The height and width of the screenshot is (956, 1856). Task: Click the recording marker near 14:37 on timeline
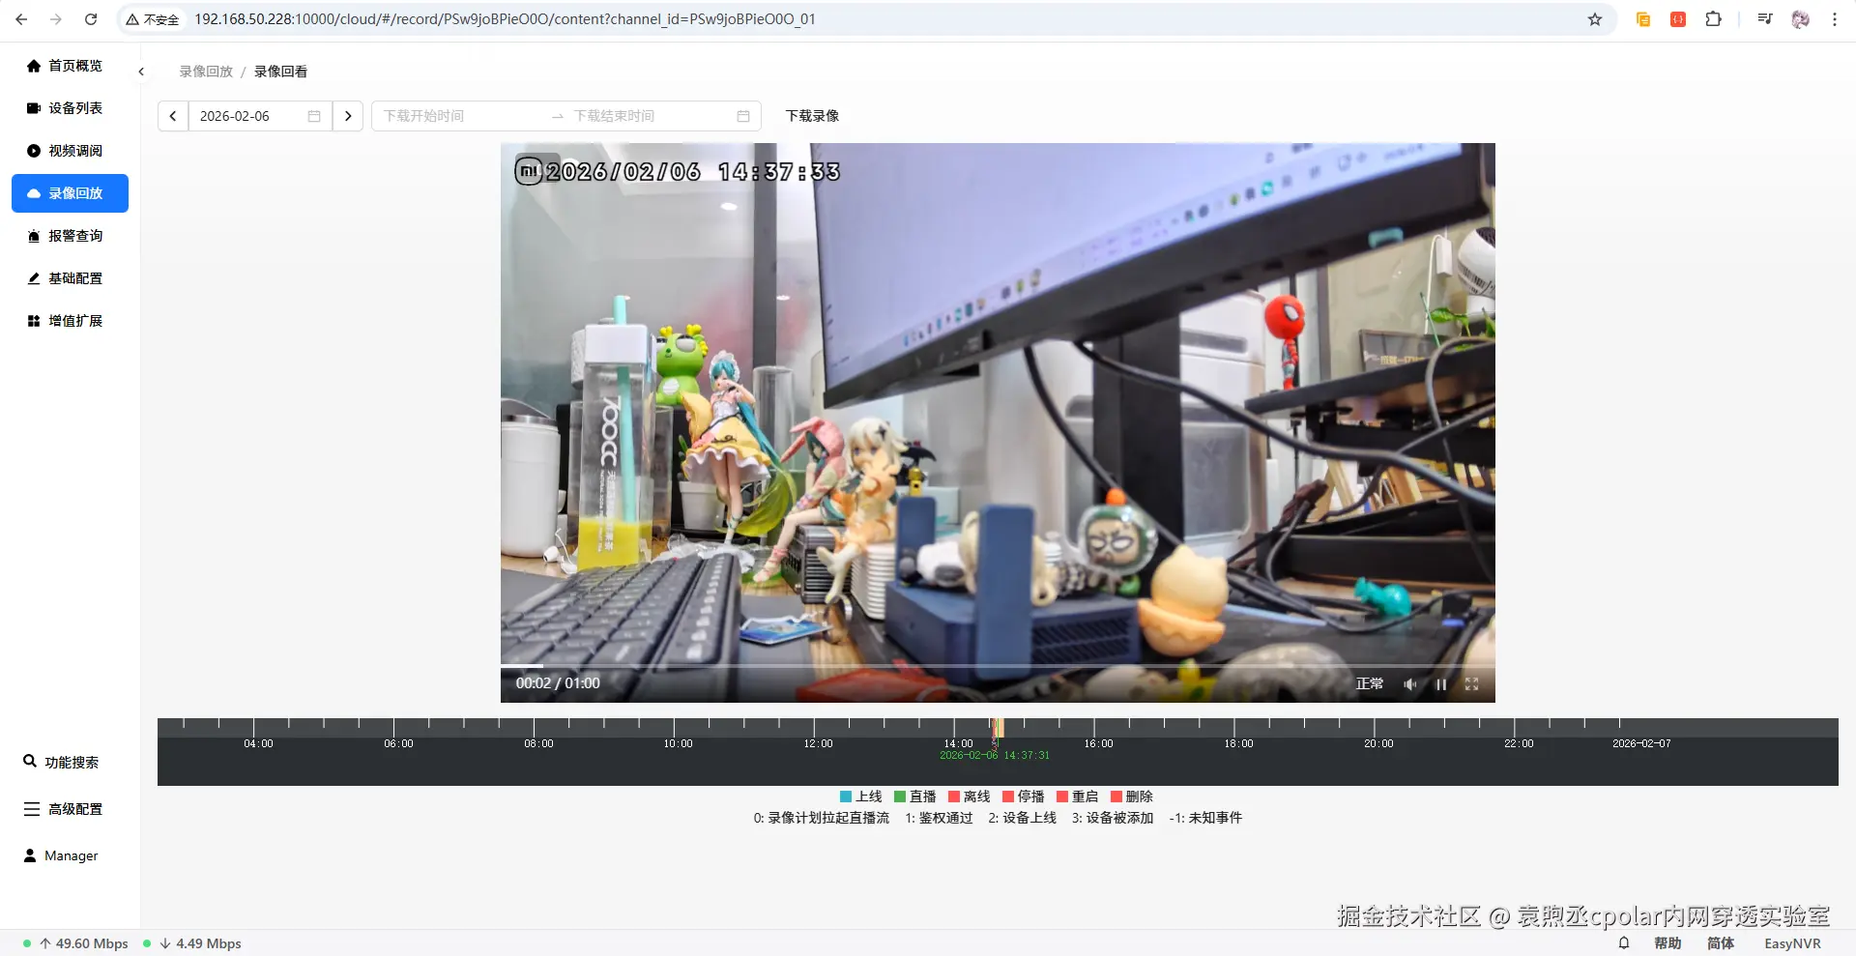tap(998, 728)
